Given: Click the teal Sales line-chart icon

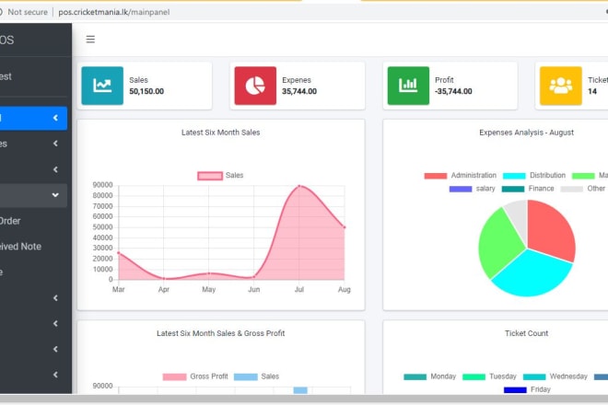Looking at the screenshot, I should click(102, 86).
